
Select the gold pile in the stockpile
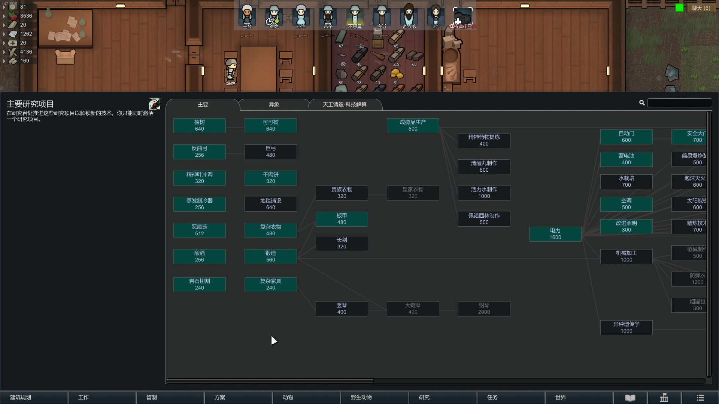click(x=396, y=74)
